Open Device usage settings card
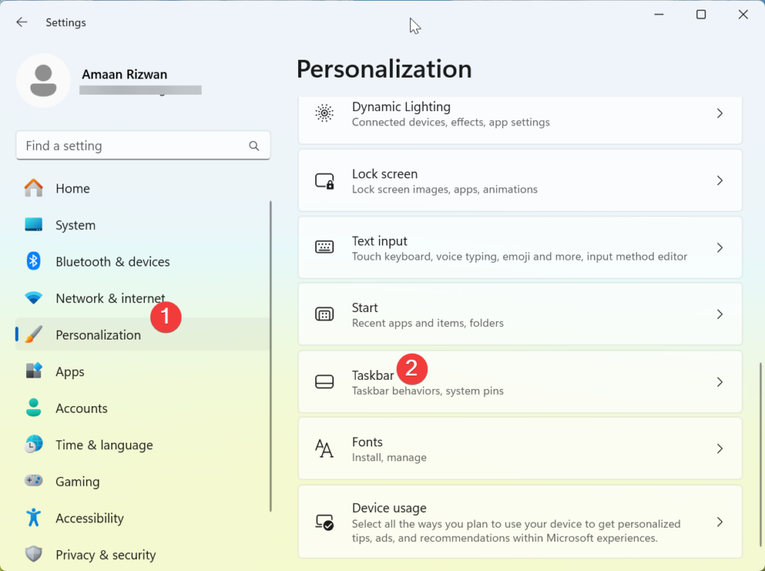 point(520,522)
